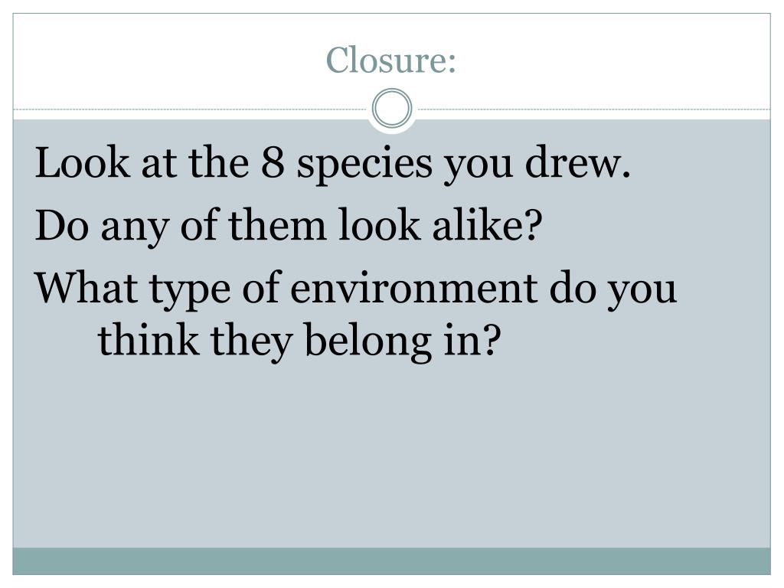This screenshot has height=588, width=784.
Task: Click the number "8" in the first line
Action: point(273,163)
